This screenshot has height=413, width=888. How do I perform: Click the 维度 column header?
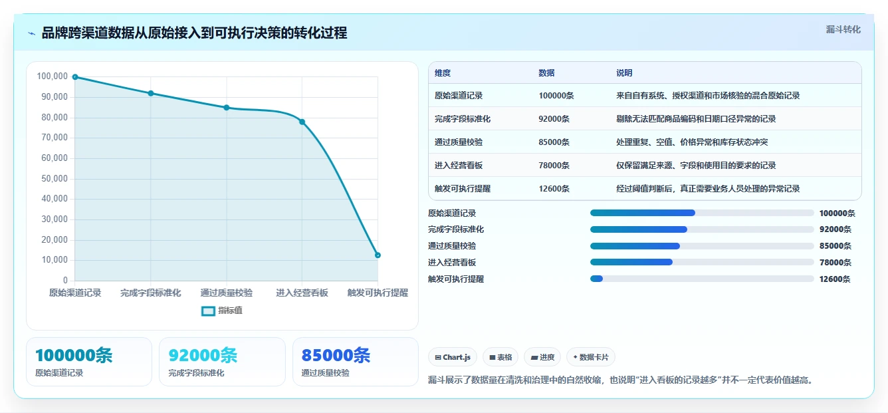tap(443, 73)
